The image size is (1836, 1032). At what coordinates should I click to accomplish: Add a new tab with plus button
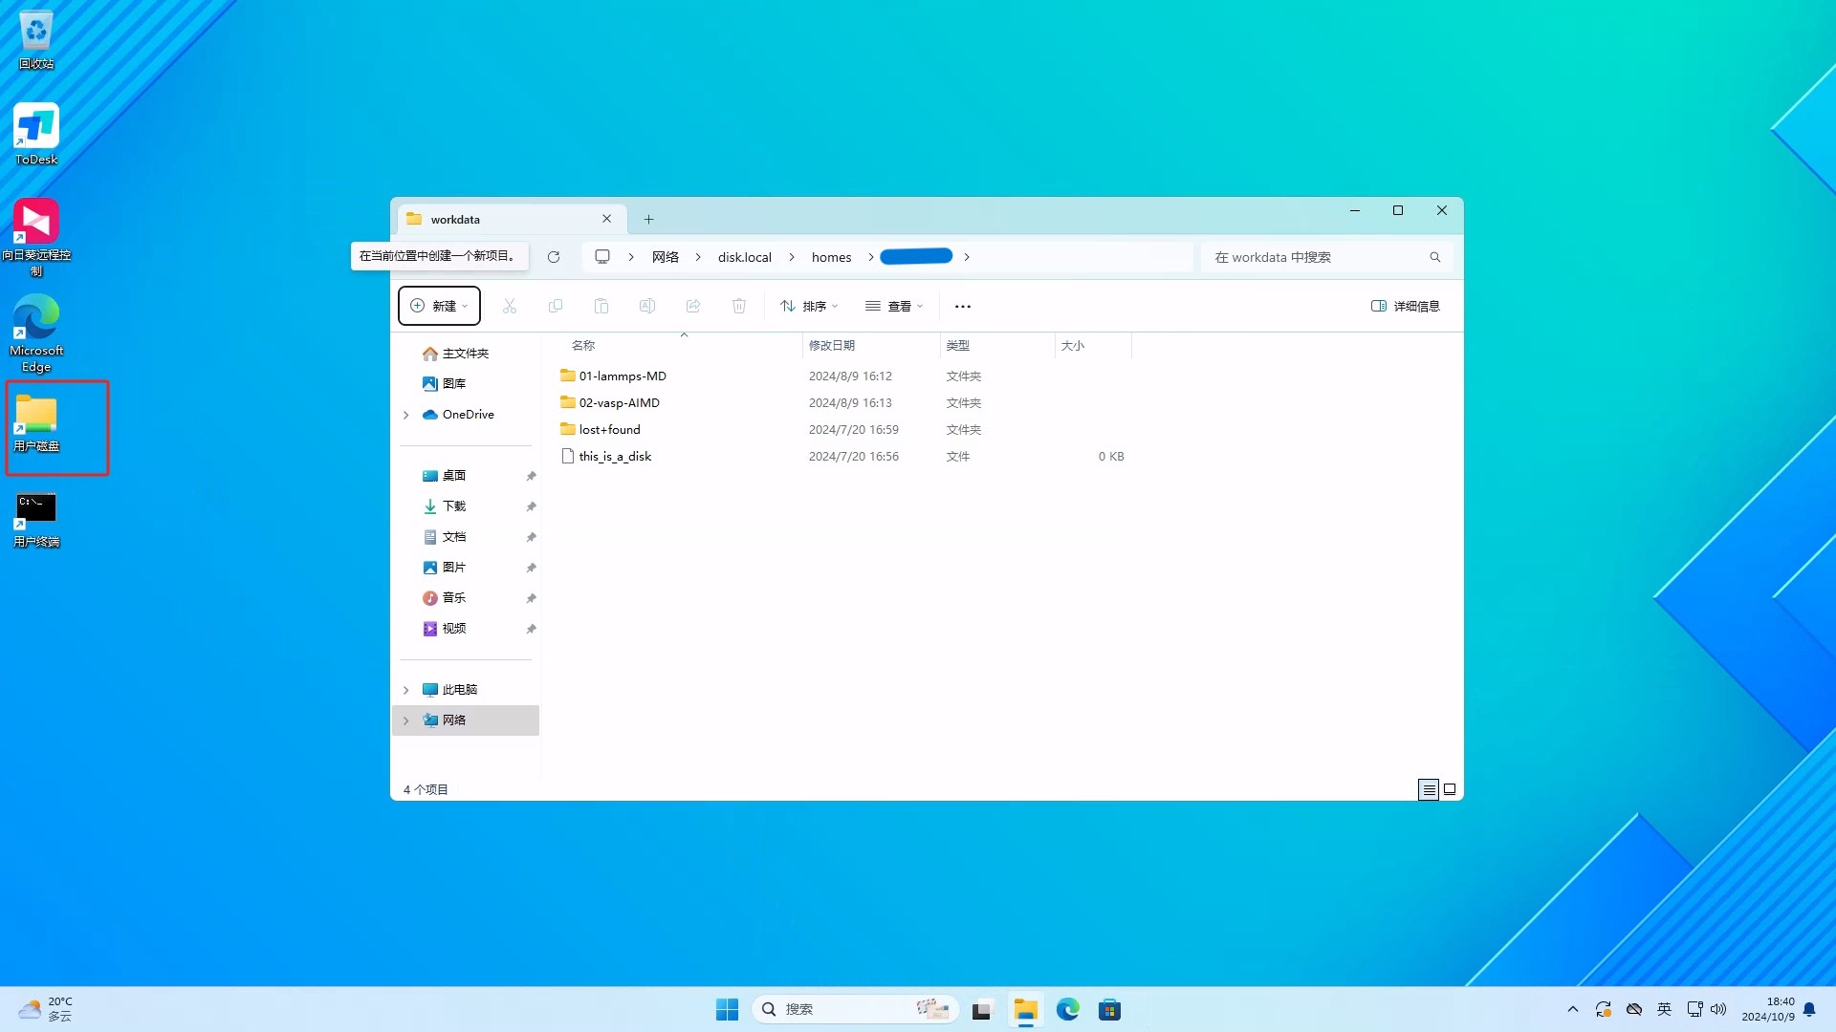pos(648,220)
